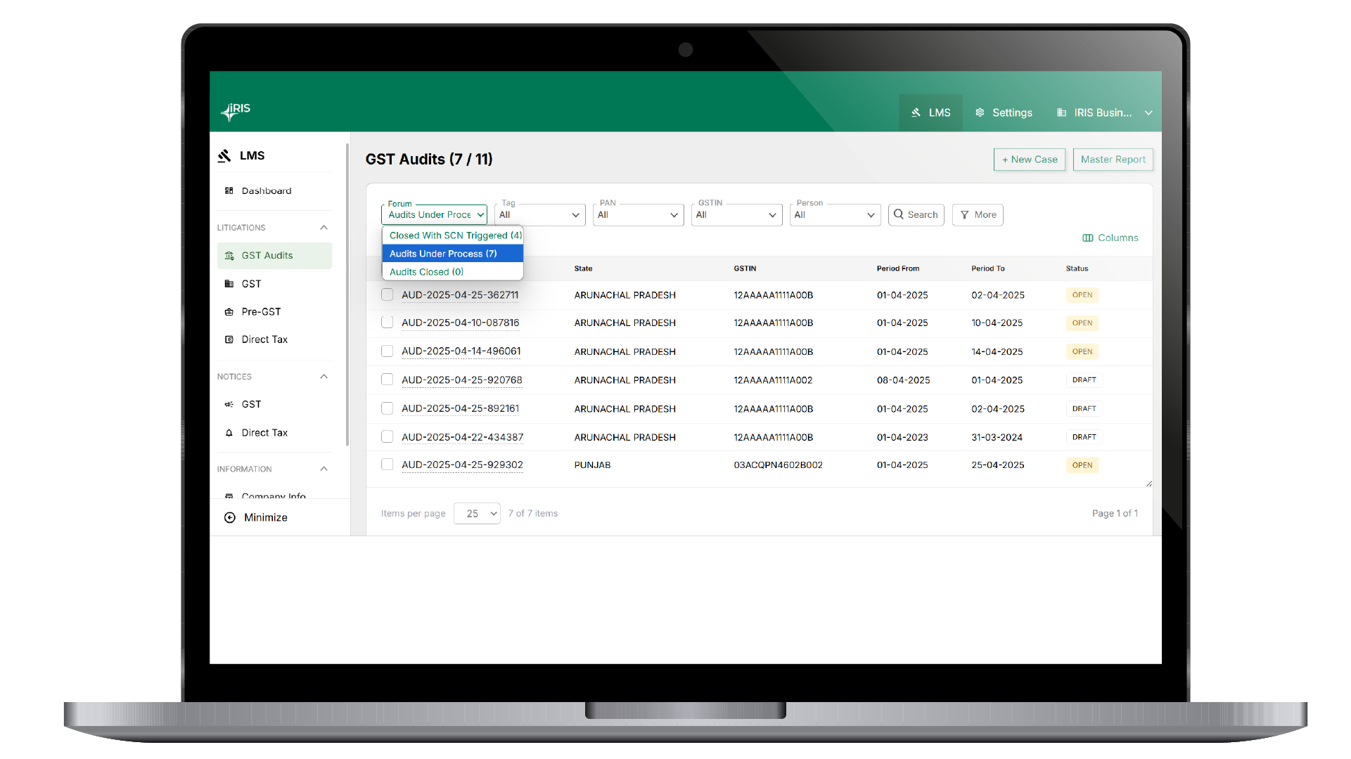The height and width of the screenshot is (759, 1351).
Task: Click the sidebar vertical scrollbar
Action: tap(347, 295)
